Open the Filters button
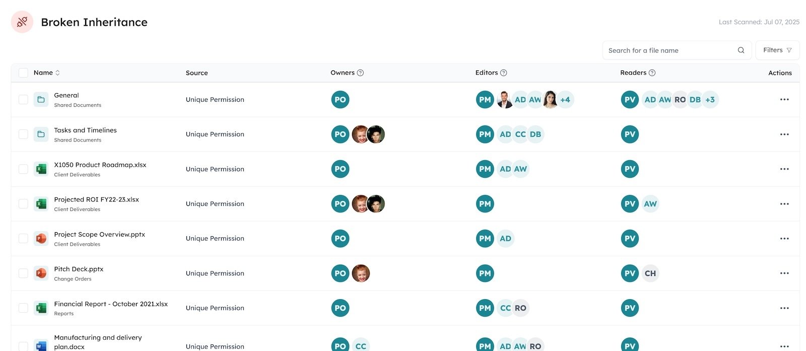Screen dimensions: 806x351 (777, 50)
